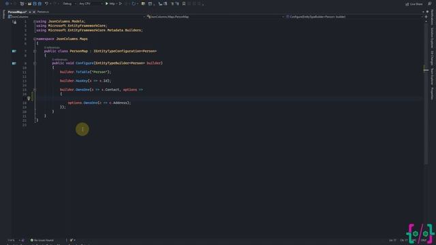Click Start Without Debugging outline play icon
Viewport: 436px width, 245px height.
[121, 3]
